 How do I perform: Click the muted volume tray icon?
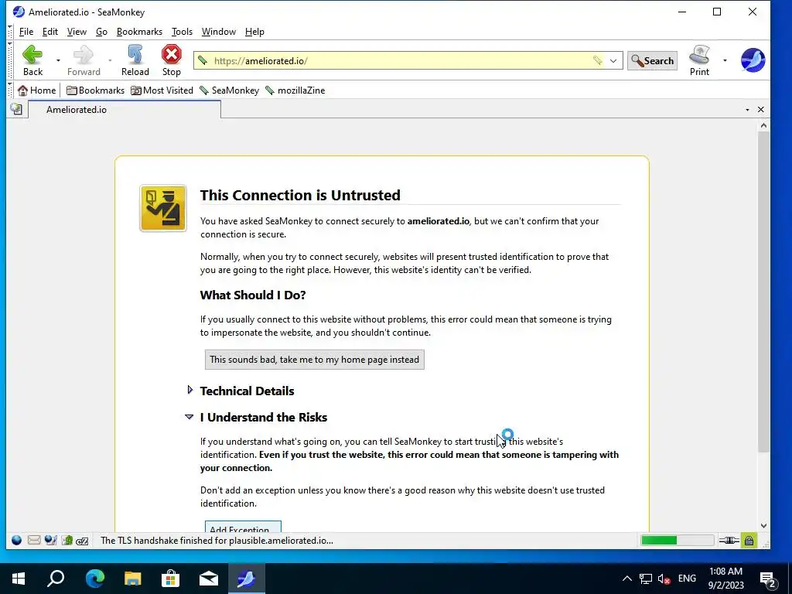(664, 579)
